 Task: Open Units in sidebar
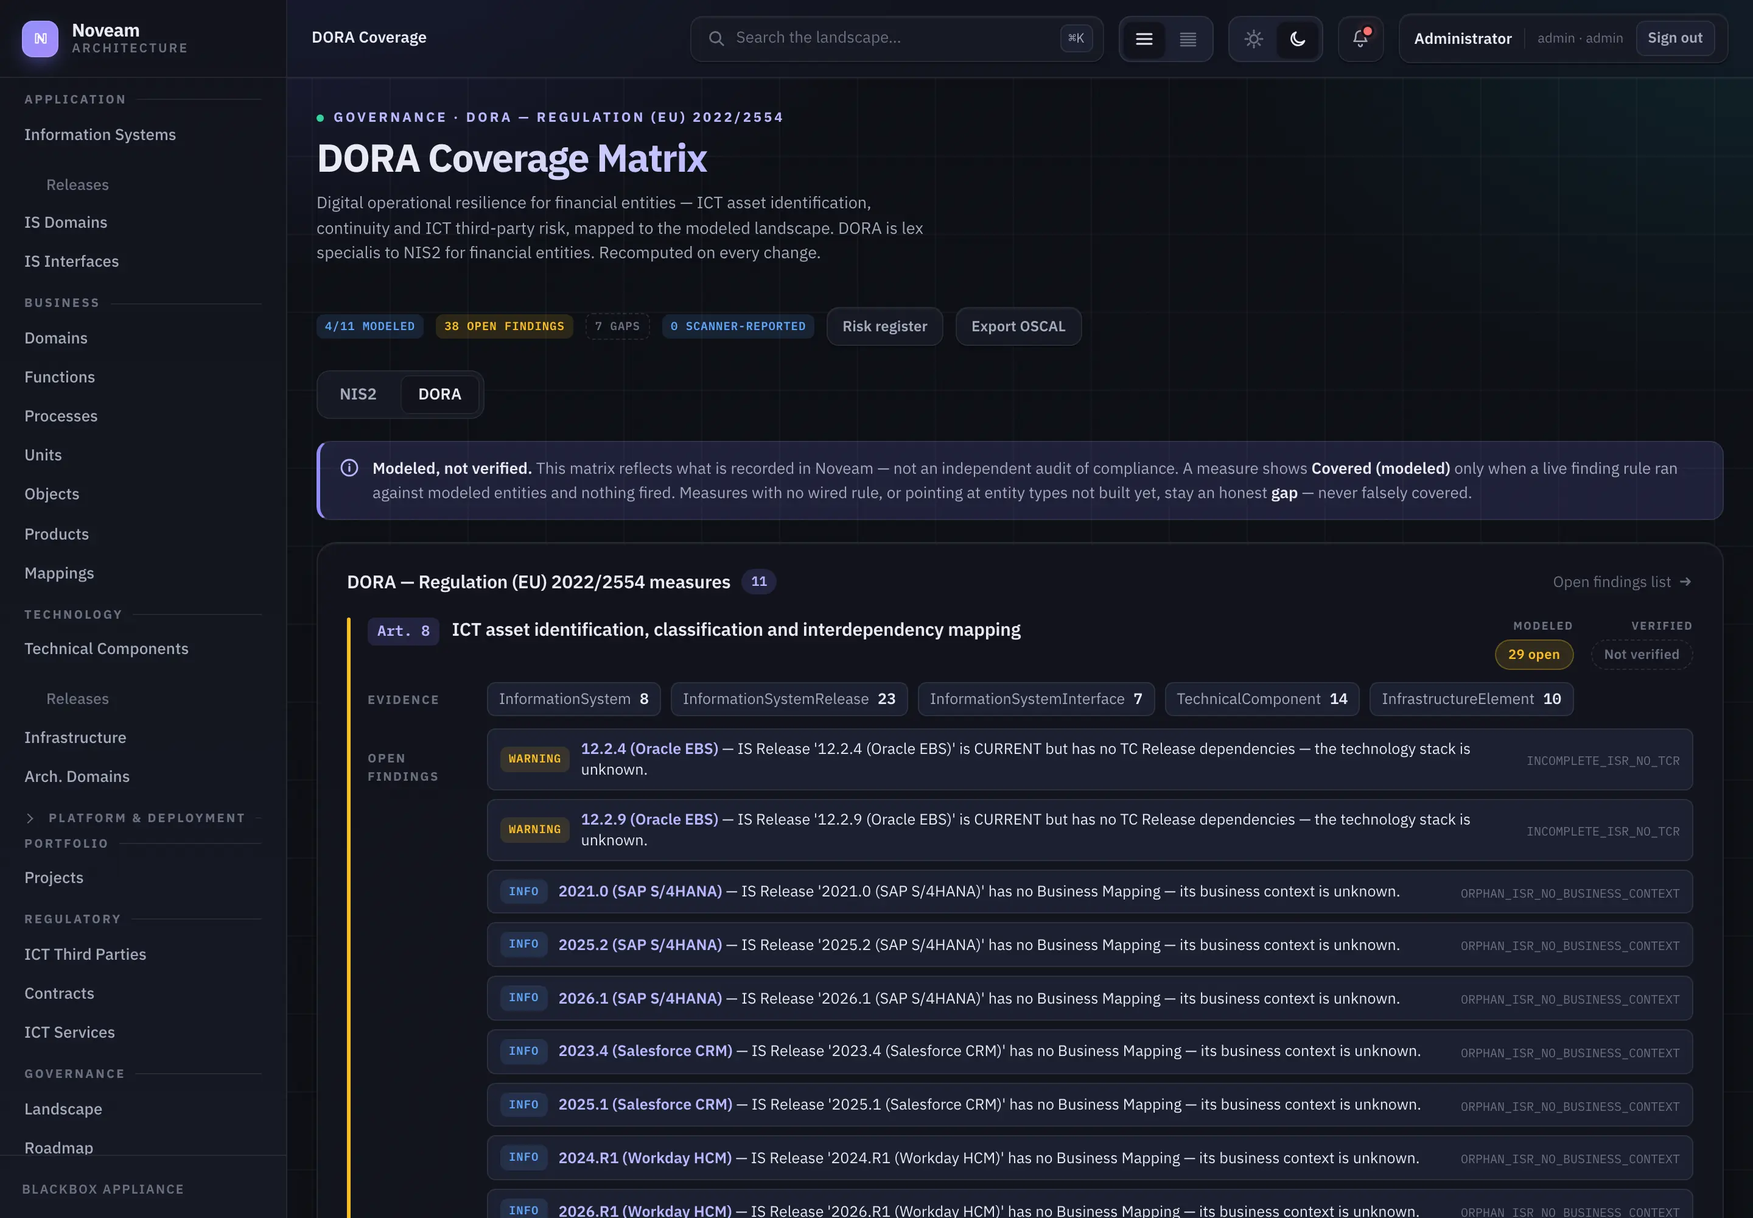coord(43,455)
